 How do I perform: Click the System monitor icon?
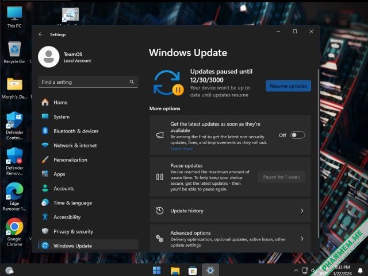click(45, 116)
